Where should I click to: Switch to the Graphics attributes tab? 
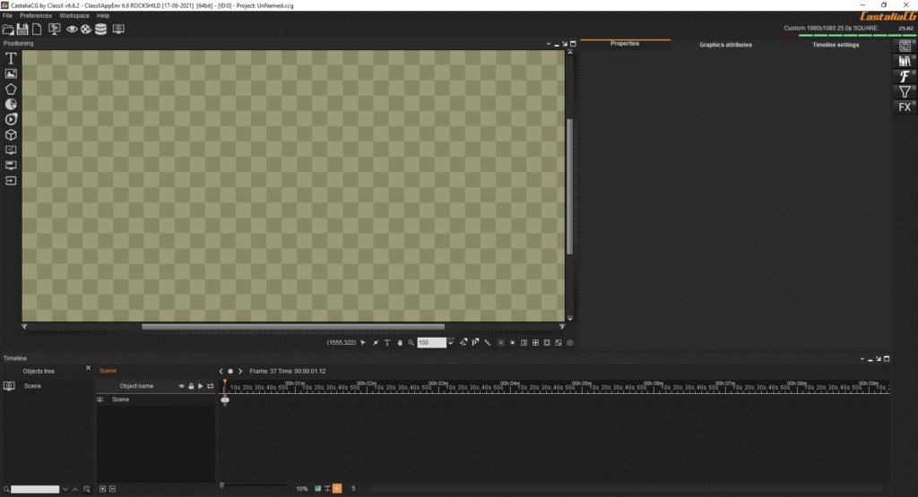point(725,44)
